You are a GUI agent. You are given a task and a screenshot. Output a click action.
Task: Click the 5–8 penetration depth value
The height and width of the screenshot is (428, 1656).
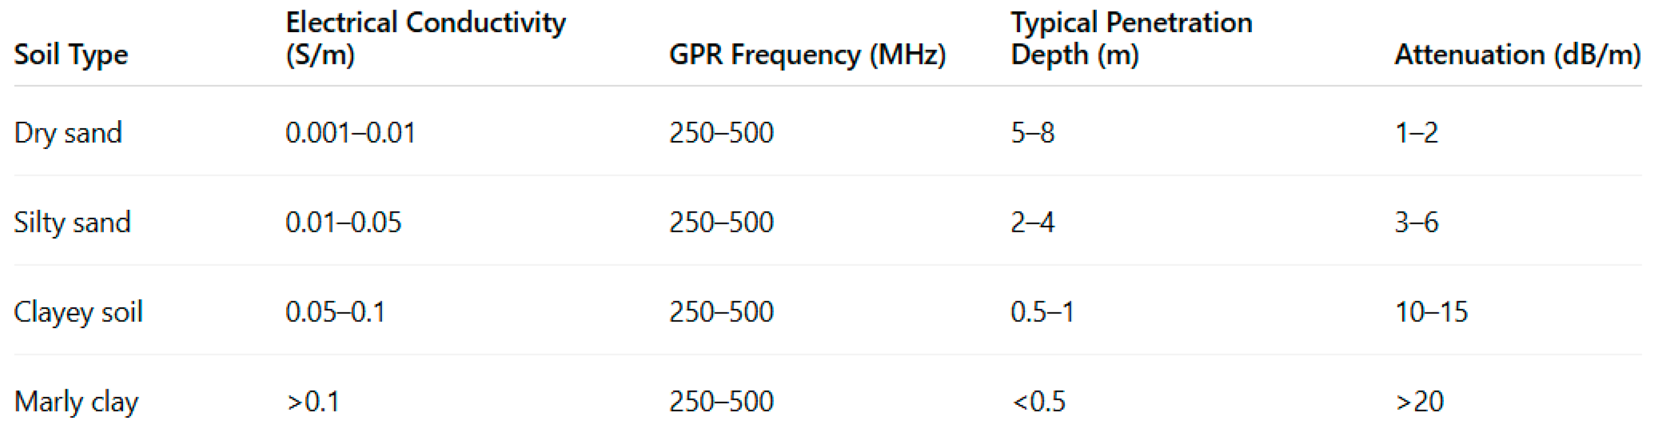click(1033, 133)
